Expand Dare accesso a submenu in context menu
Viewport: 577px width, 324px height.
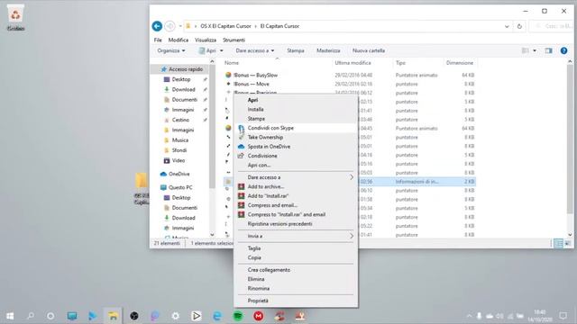point(296,177)
